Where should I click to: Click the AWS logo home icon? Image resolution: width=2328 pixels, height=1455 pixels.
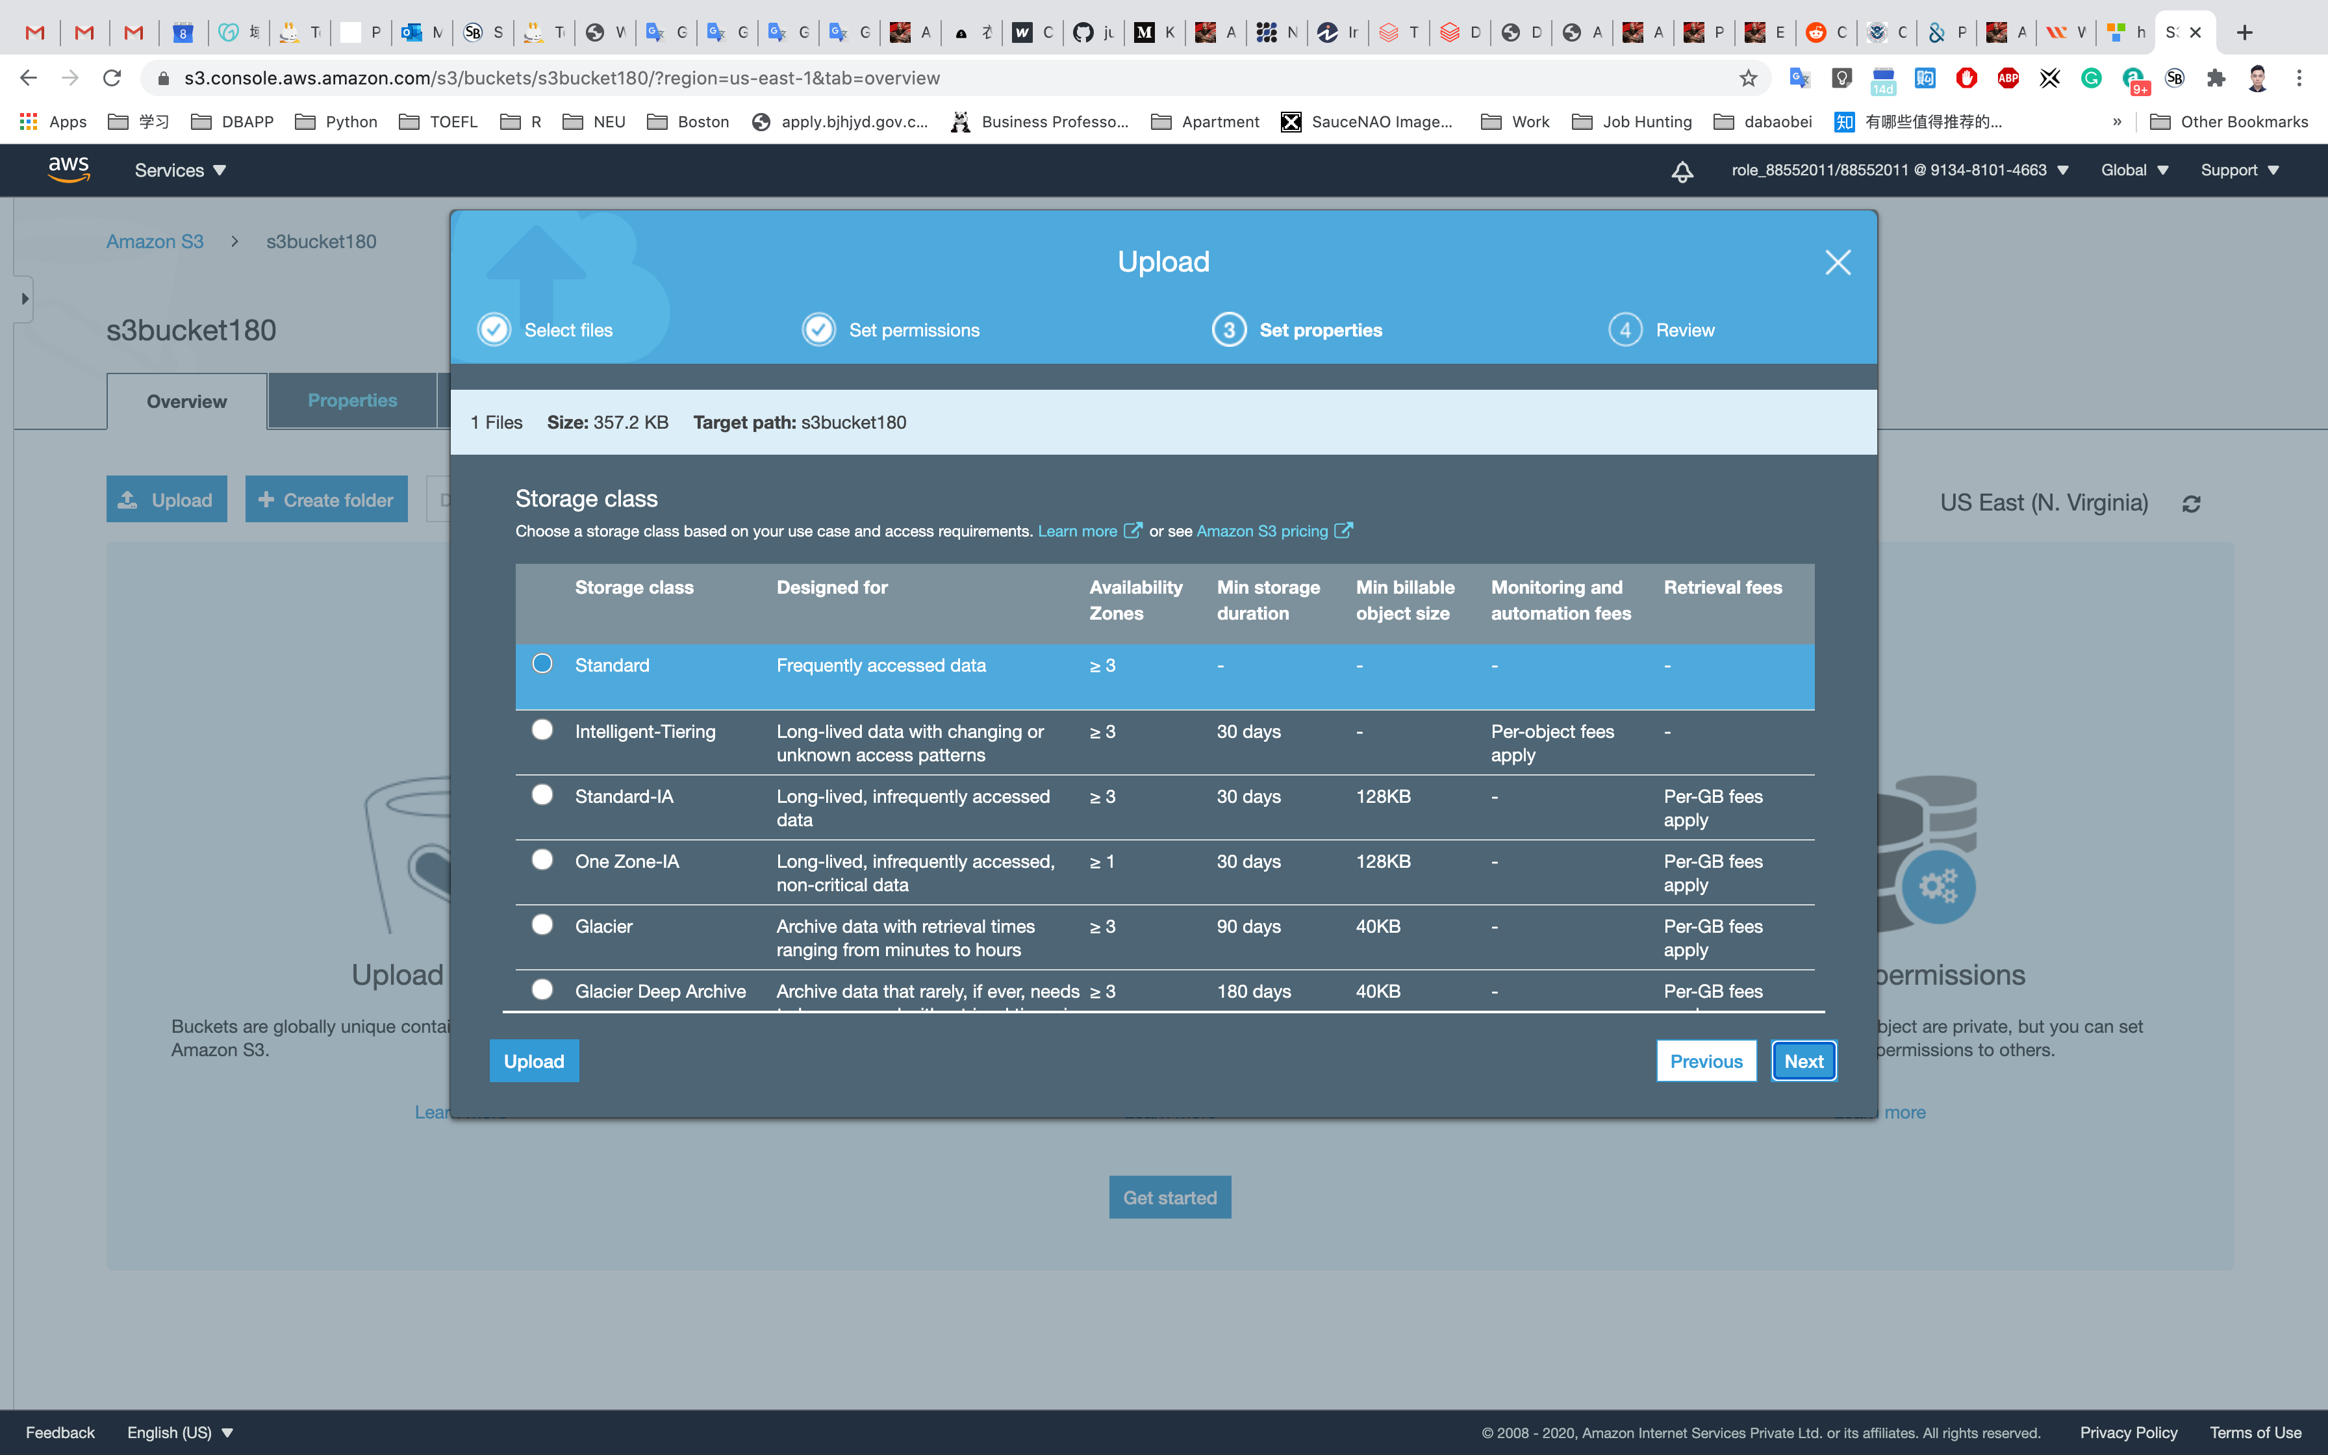pos(68,170)
